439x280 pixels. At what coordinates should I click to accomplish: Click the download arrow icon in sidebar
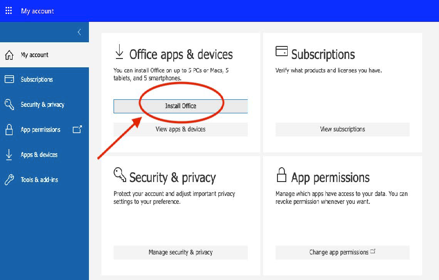9,155
